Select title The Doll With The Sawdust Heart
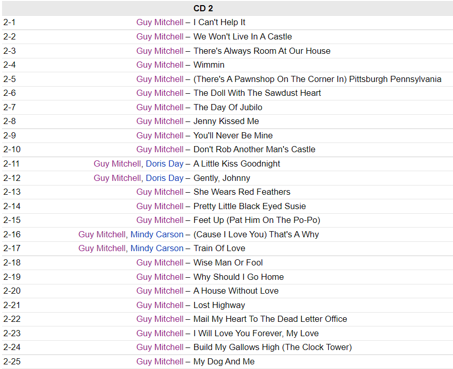 tap(257, 93)
